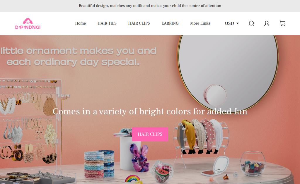
Task: Open the search magnifier icon
Action: point(251,23)
